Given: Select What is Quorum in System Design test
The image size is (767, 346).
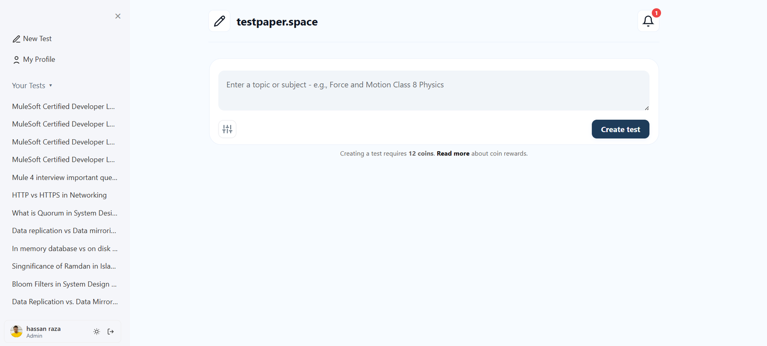Looking at the screenshot, I should click(64, 213).
